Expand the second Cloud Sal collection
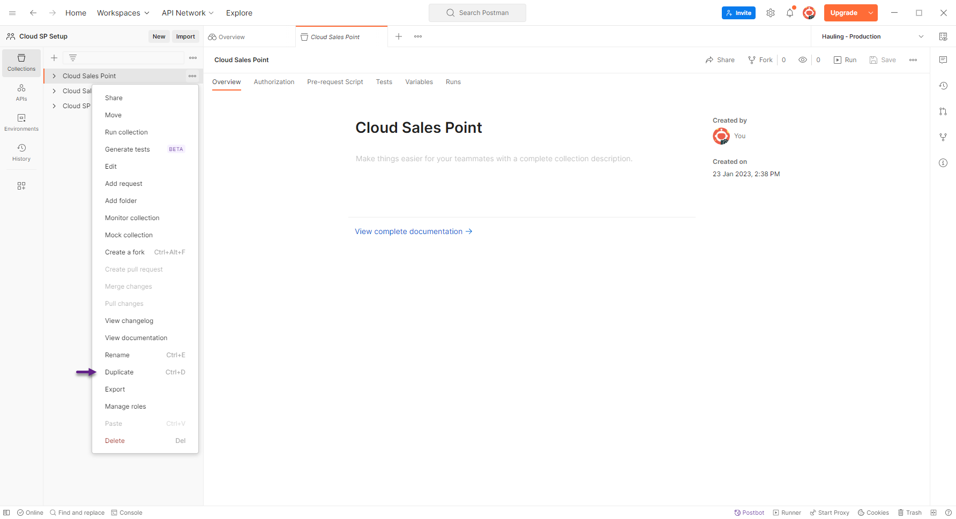The height and width of the screenshot is (519, 956). [54, 91]
